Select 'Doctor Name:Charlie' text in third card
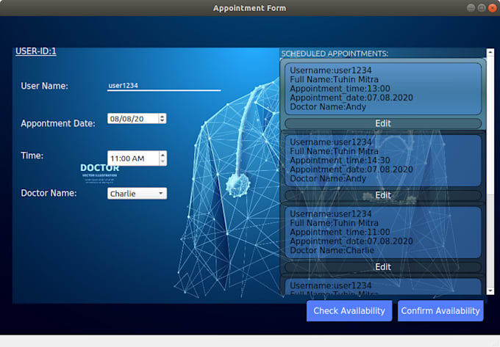500x347 pixels. pos(332,250)
